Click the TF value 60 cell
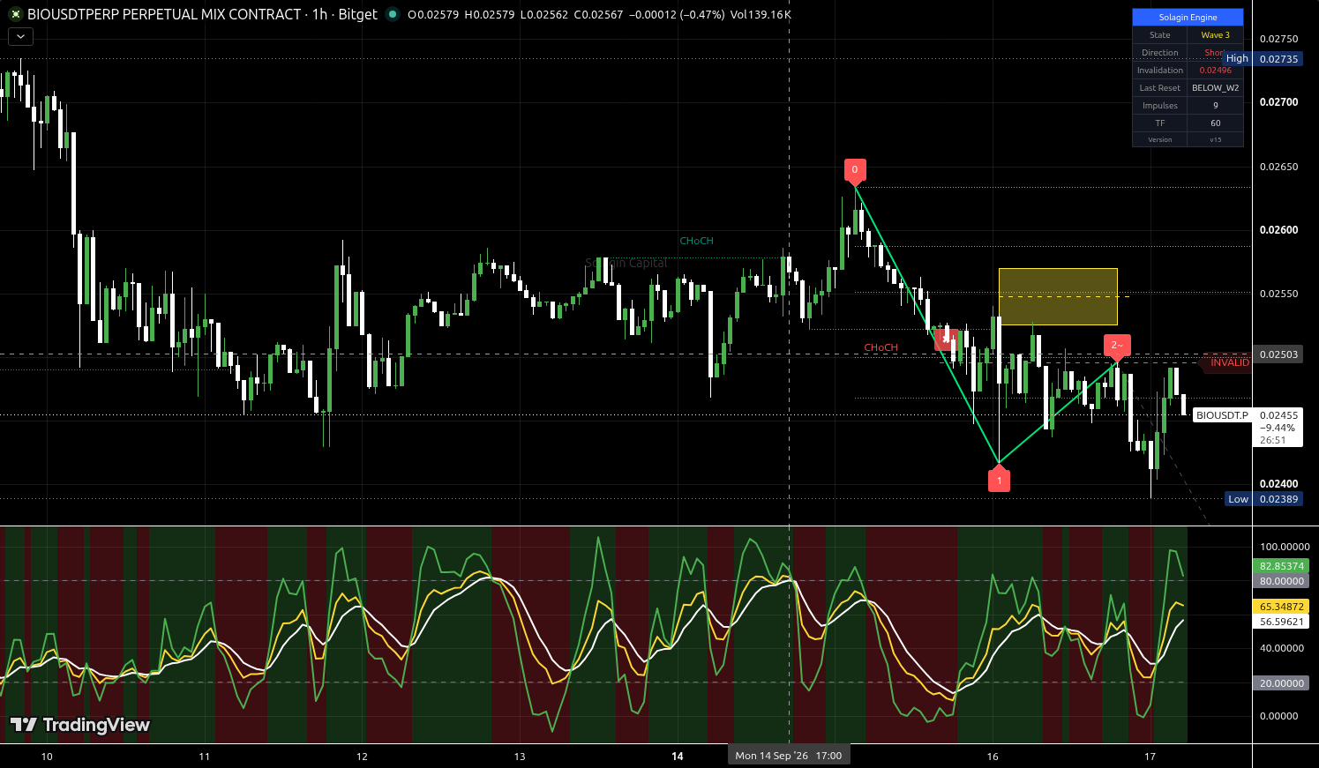 1215,123
